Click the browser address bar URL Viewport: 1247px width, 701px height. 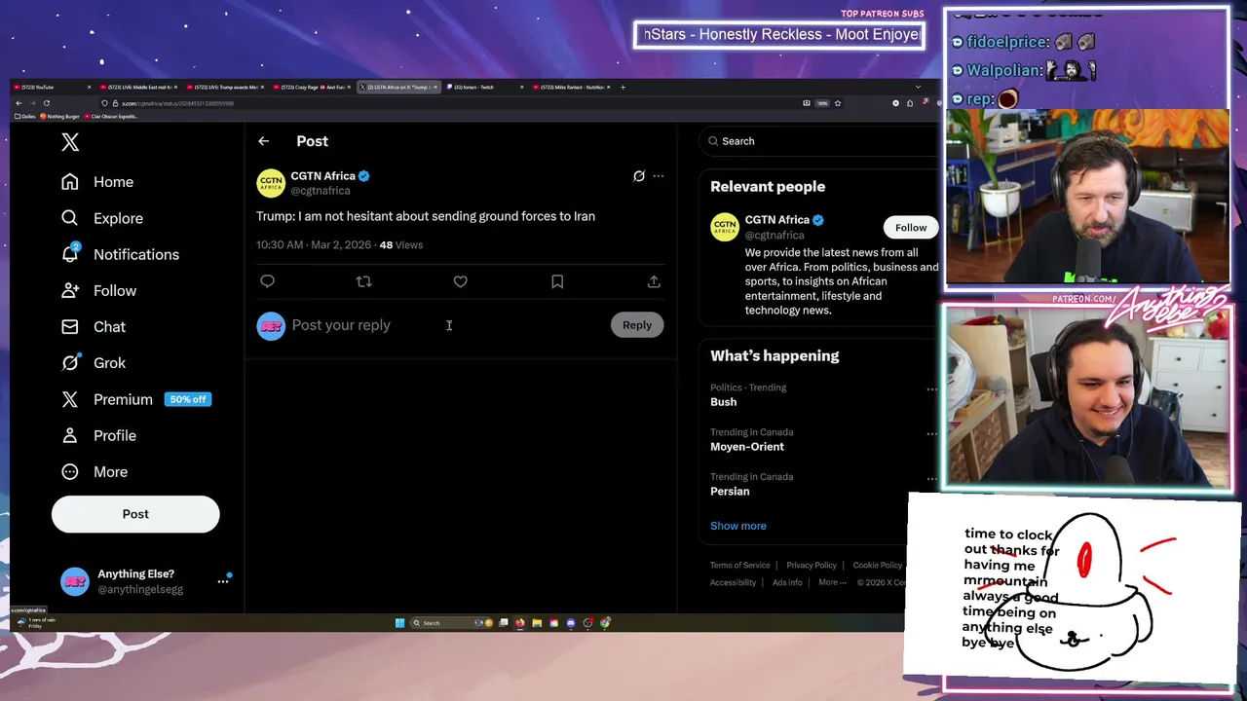[178, 103]
